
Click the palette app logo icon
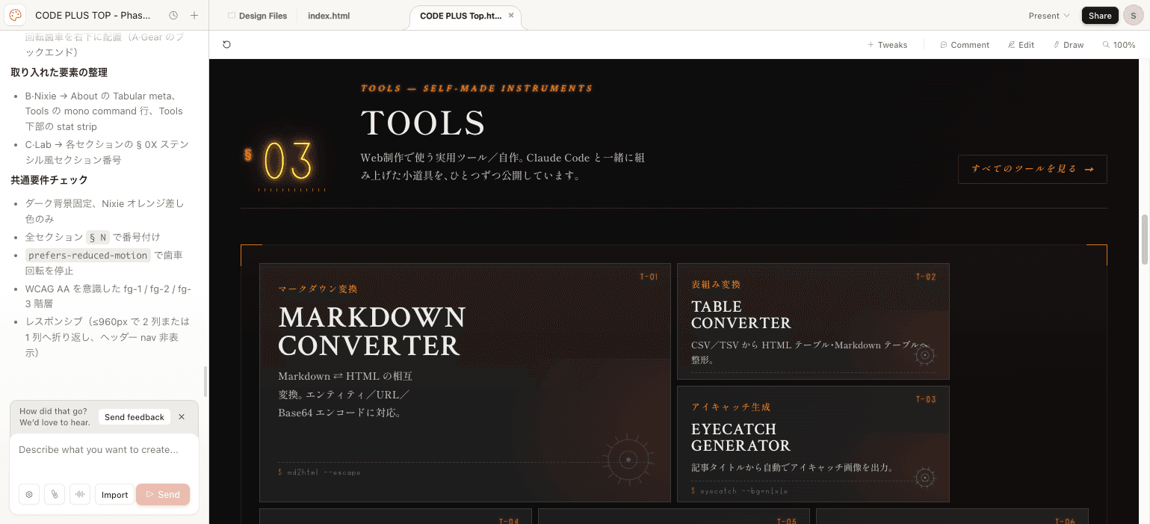[x=16, y=15]
